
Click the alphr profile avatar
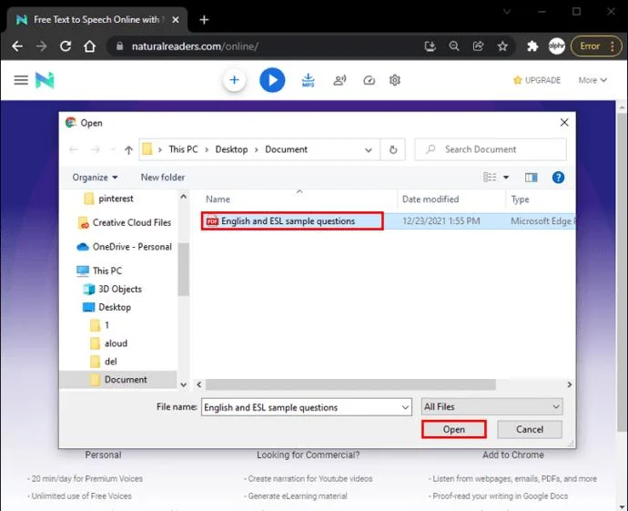coord(557,46)
